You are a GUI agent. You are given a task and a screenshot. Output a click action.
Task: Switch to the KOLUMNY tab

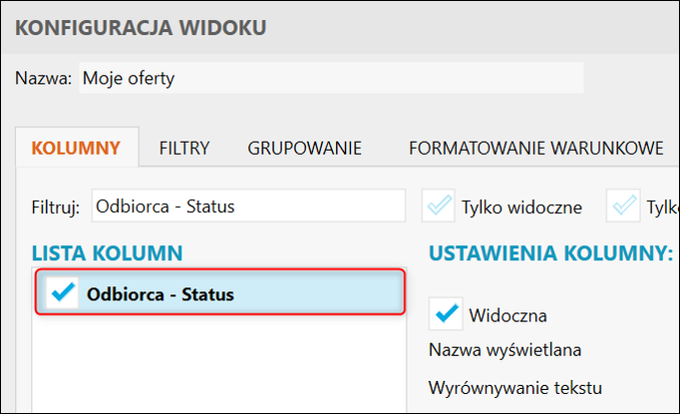tap(76, 149)
